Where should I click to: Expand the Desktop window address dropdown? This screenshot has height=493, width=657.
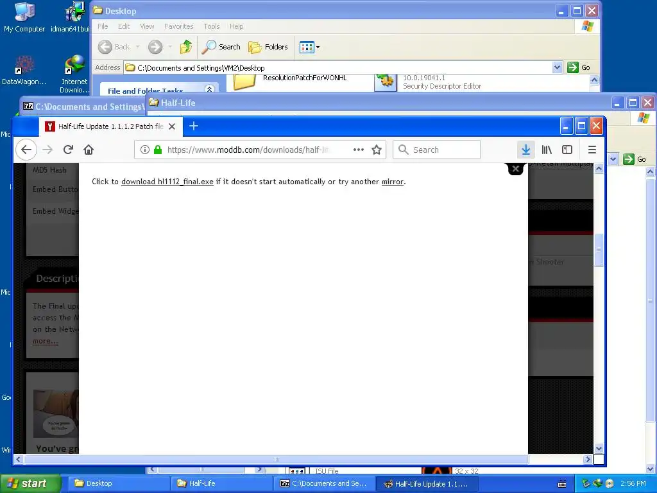click(x=557, y=67)
